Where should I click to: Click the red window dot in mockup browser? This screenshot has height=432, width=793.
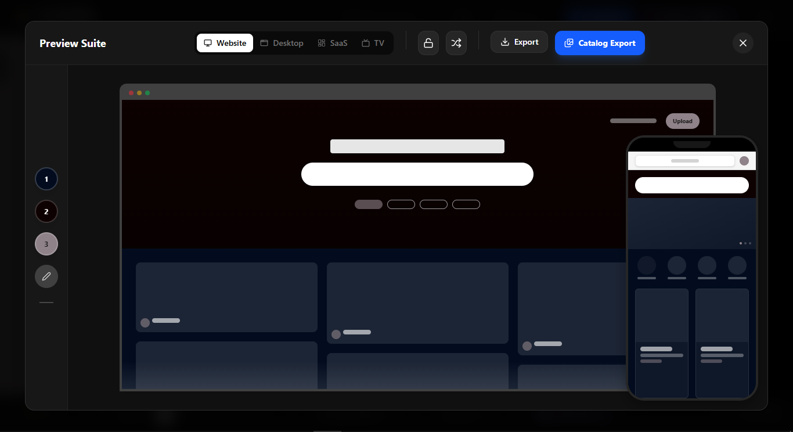point(131,93)
